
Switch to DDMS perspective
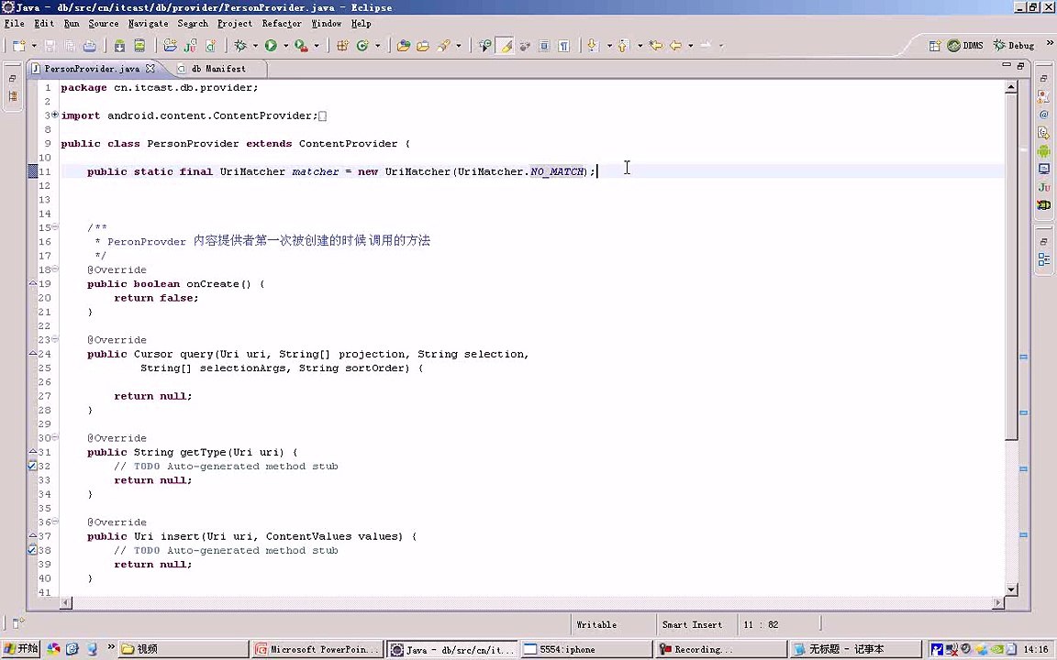[x=965, y=45]
